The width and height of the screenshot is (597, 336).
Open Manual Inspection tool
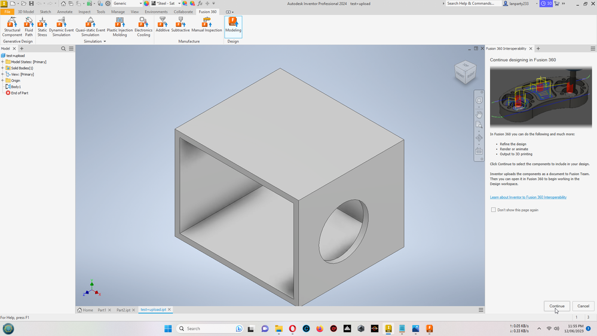[207, 25]
